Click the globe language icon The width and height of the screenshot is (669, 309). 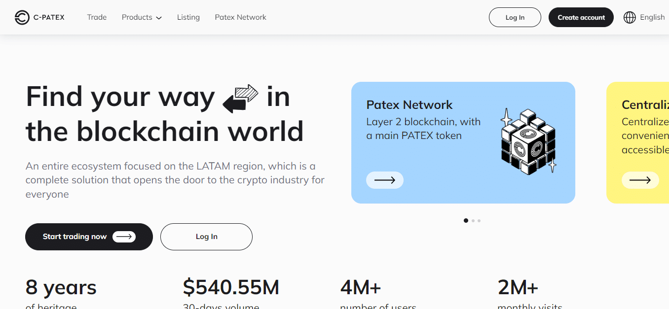[630, 17]
